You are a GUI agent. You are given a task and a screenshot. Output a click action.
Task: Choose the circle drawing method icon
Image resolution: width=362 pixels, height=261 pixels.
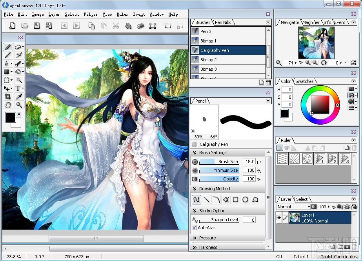coord(245,200)
